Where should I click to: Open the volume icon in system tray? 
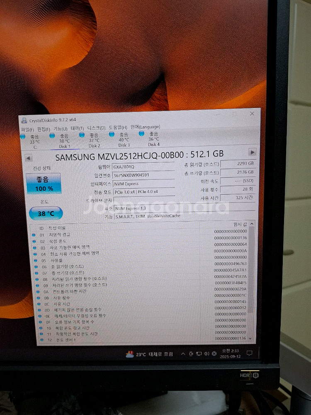(207, 354)
